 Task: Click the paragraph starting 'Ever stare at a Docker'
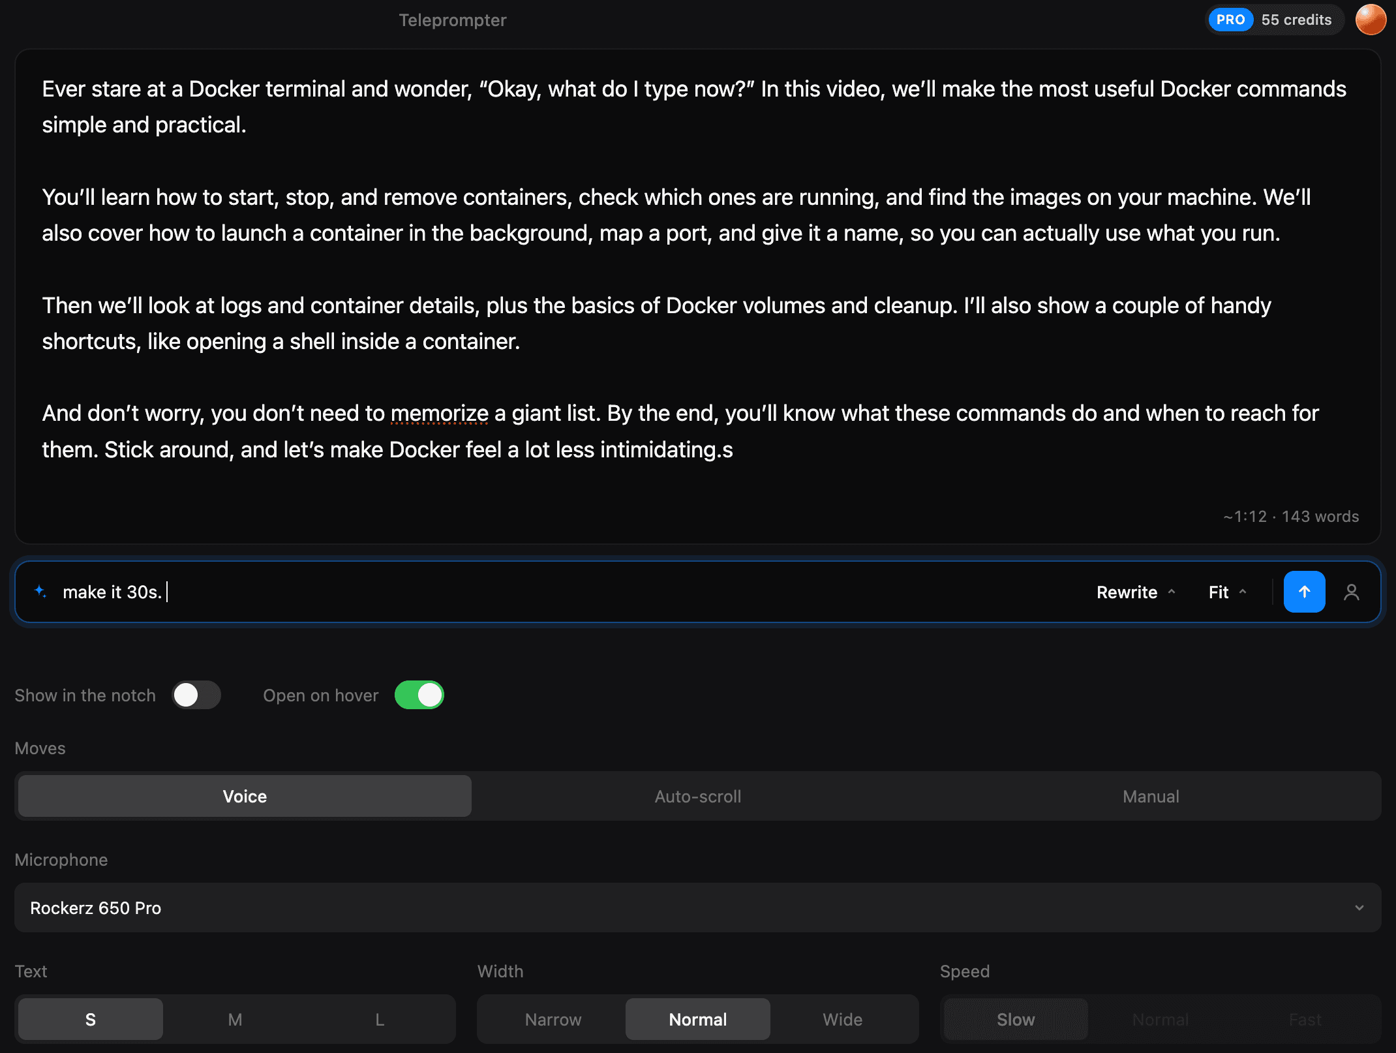click(694, 107)
